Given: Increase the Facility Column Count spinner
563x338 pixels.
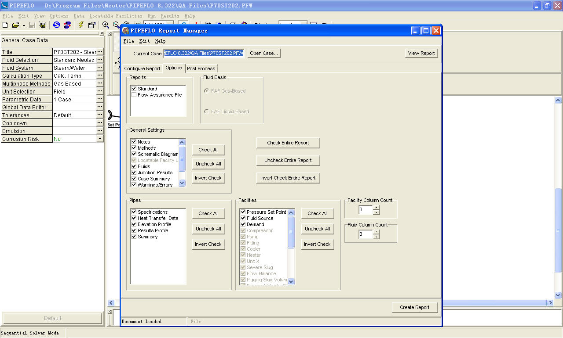Looking at the screenshot, I should click(x=376, y=208).
